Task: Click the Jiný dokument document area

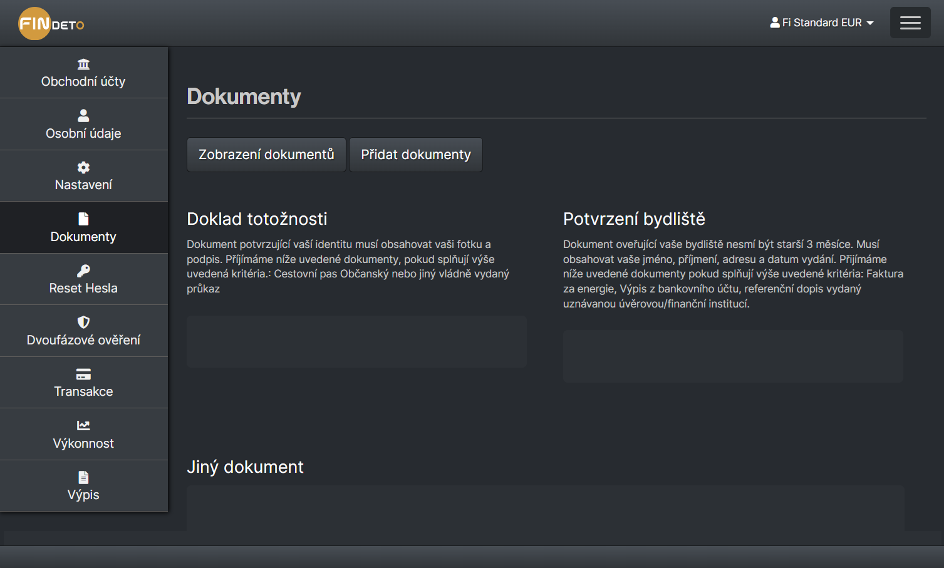Action: click(x=545, y=507)
